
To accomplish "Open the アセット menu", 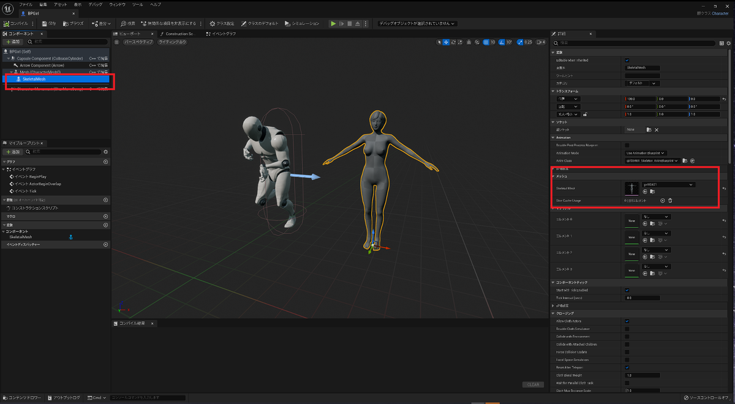I will 61,4.
